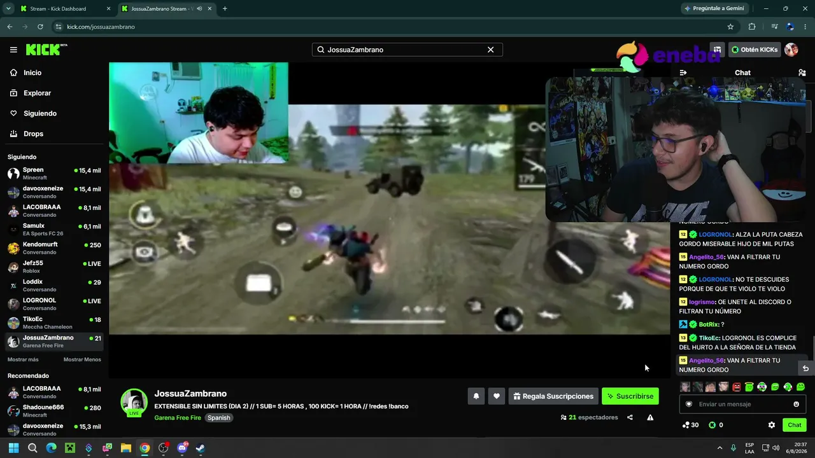The width and height of the screenshot is (815, 458).
Task: Open chat settings gear
Action: click(772, 425)
